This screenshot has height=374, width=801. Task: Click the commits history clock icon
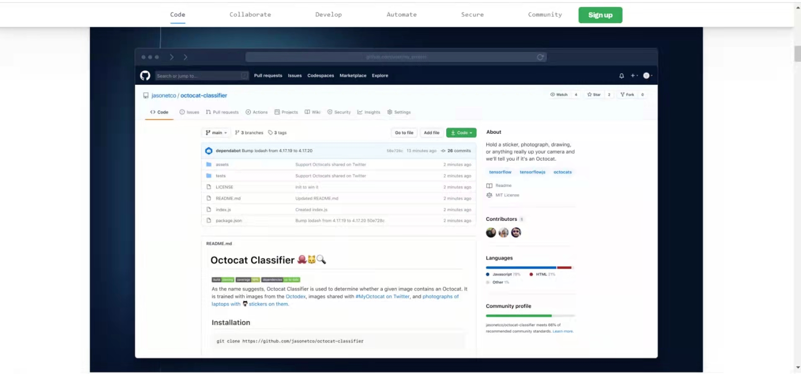coord(443,151)
